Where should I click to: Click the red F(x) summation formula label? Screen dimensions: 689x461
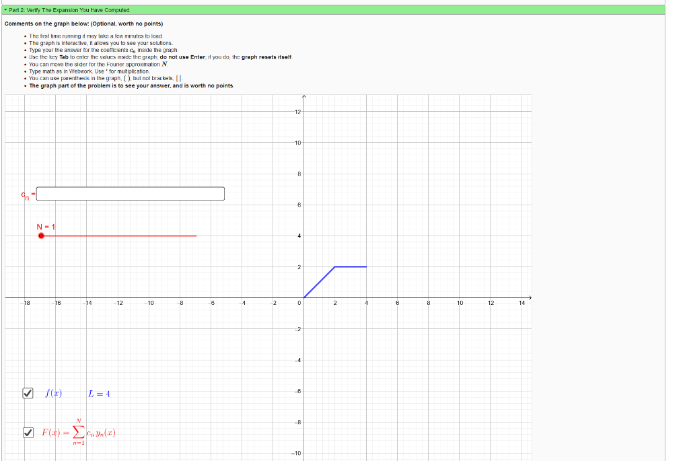(x=79, y=433)
